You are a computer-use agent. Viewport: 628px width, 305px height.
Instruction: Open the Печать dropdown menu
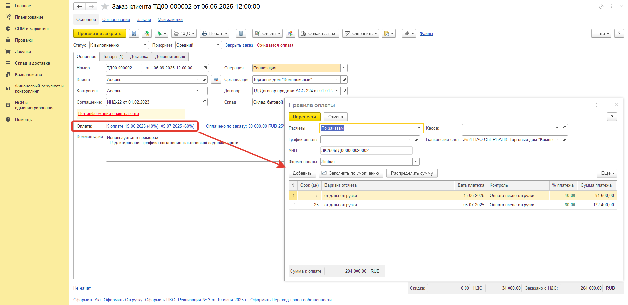coord(214,33)
